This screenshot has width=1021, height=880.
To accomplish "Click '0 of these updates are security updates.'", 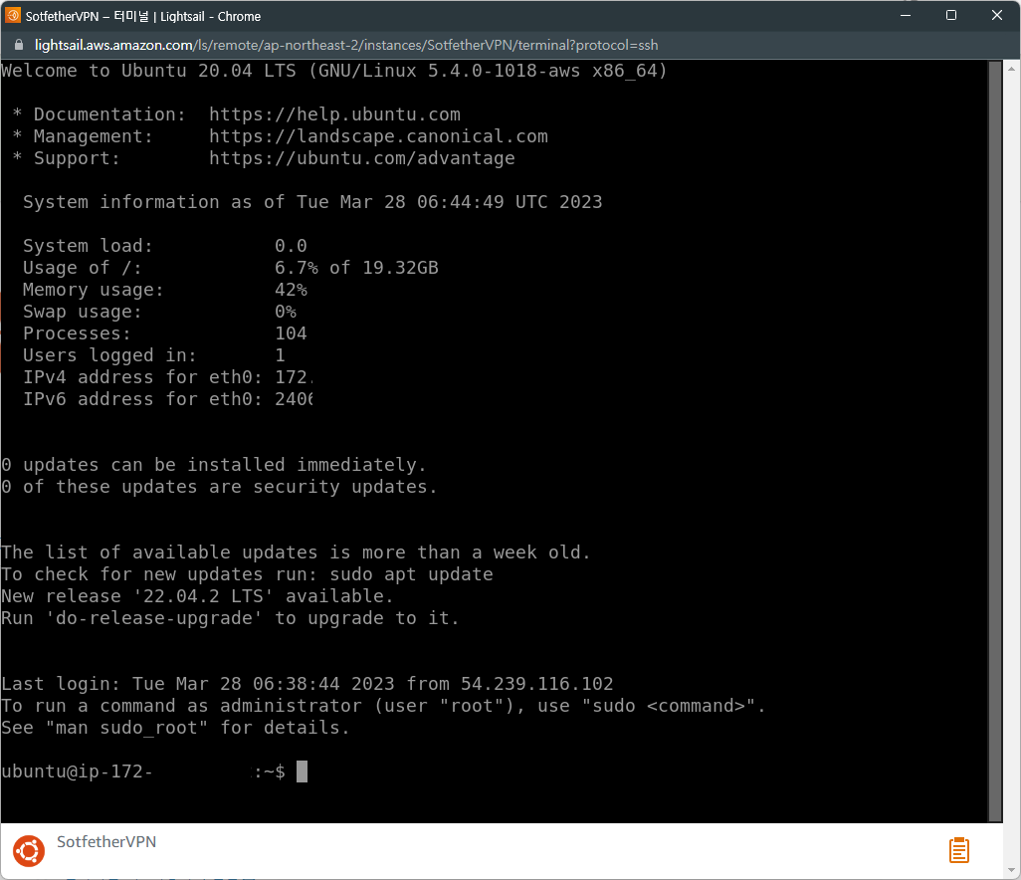I will 219,487.
